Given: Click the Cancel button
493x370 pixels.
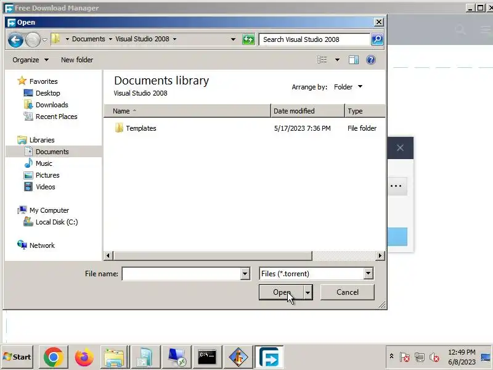Looking at the screenshot, I should coord(348,292).
